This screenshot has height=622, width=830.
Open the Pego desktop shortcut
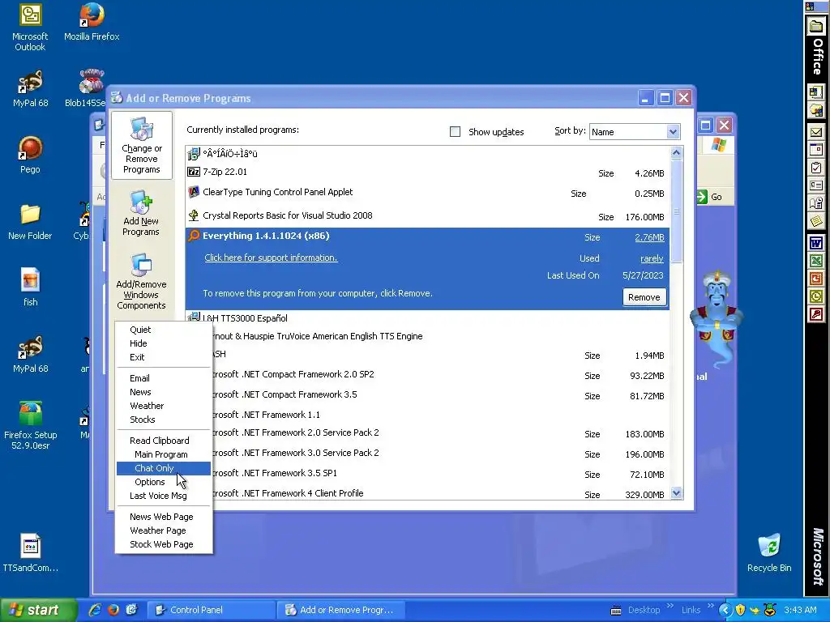(30, 155)
